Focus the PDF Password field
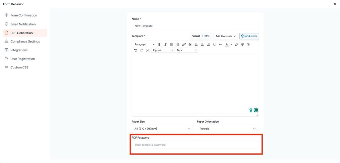 tap(195, 145)
